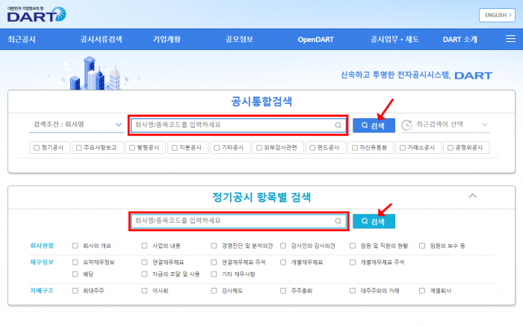The width and height of the screenshot is (523, 326).
Task: Click magnifier icon inside 공시통합검색 input field
Action: [x=339, y=126]
